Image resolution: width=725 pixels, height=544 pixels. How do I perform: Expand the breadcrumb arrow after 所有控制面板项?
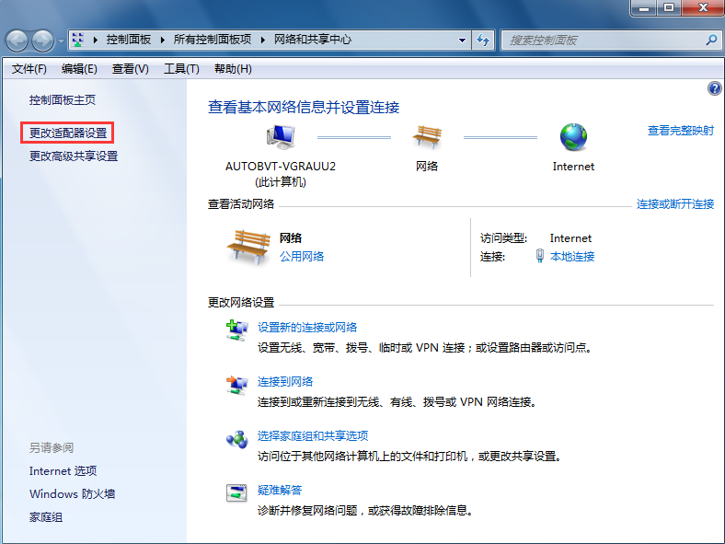click(266, 41)
